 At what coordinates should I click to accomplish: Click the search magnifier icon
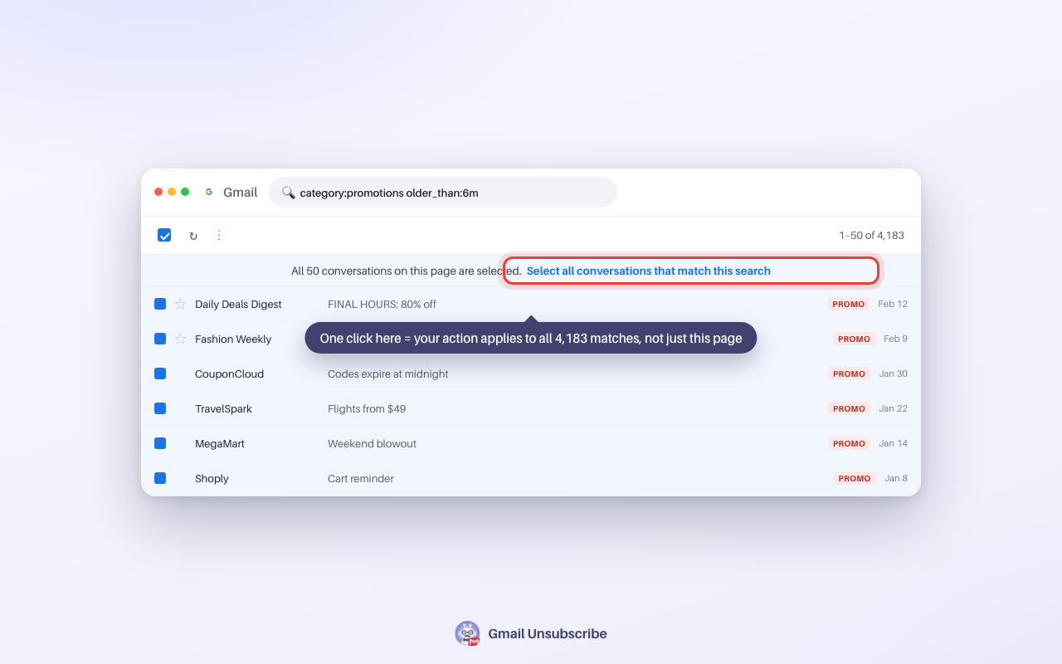[288, 193]
